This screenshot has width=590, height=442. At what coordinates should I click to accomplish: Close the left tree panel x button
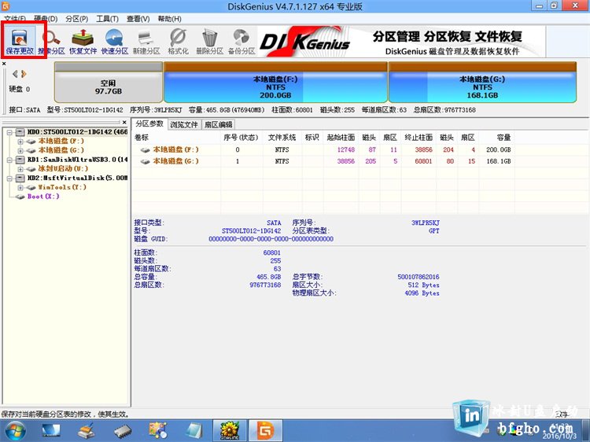(x=124, y=122)
